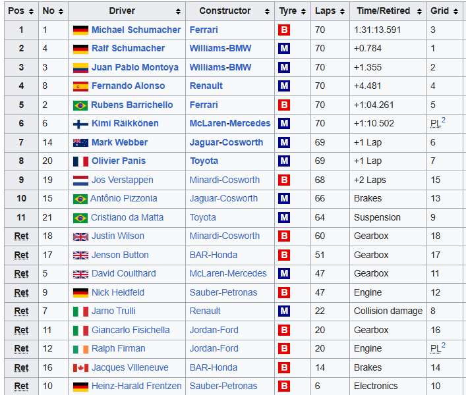Click Ret abbreviation in Jacques Villeneuve row
The width and height of the screenshot is (466, 395).
[x=21, y=367]
